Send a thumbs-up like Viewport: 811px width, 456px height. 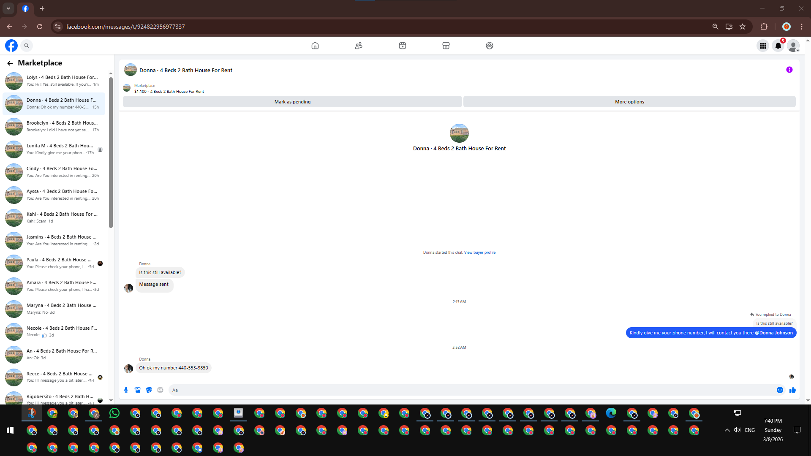click(x=792, y=390)
